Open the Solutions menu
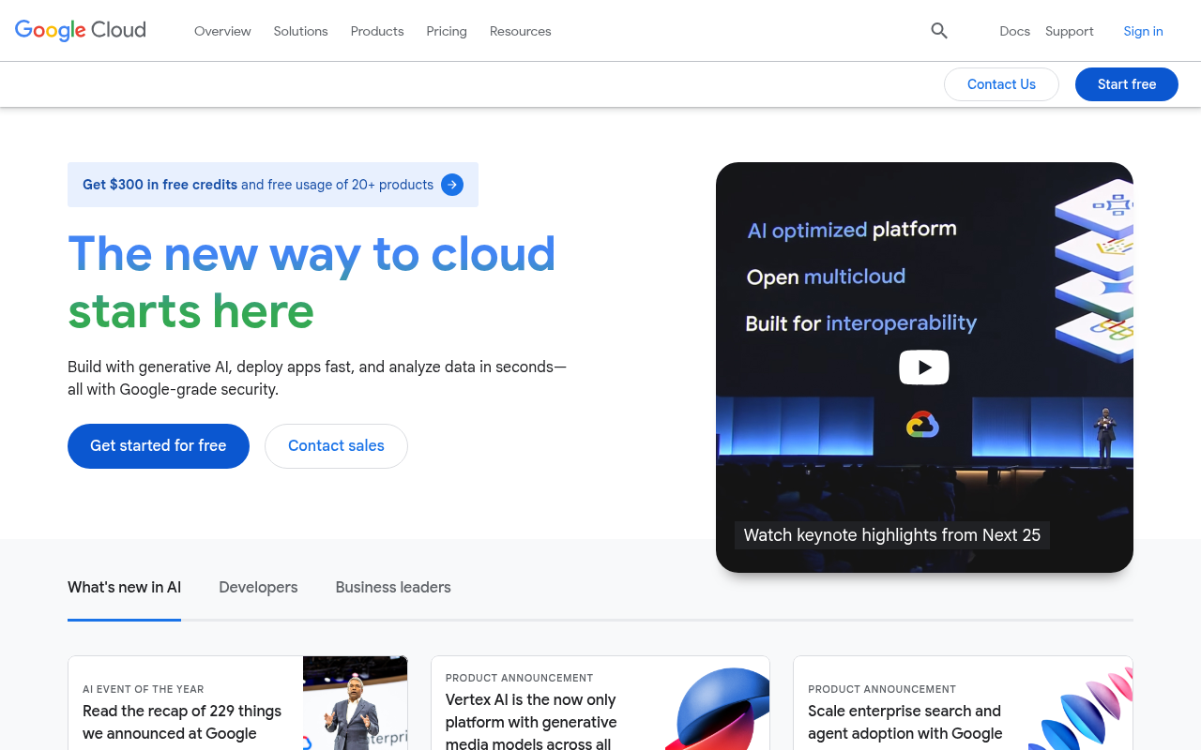 300,30
